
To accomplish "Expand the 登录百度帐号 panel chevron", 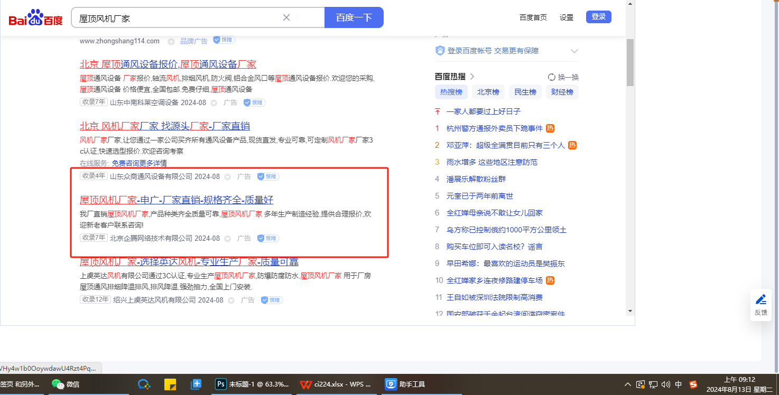I will (574, 51).
